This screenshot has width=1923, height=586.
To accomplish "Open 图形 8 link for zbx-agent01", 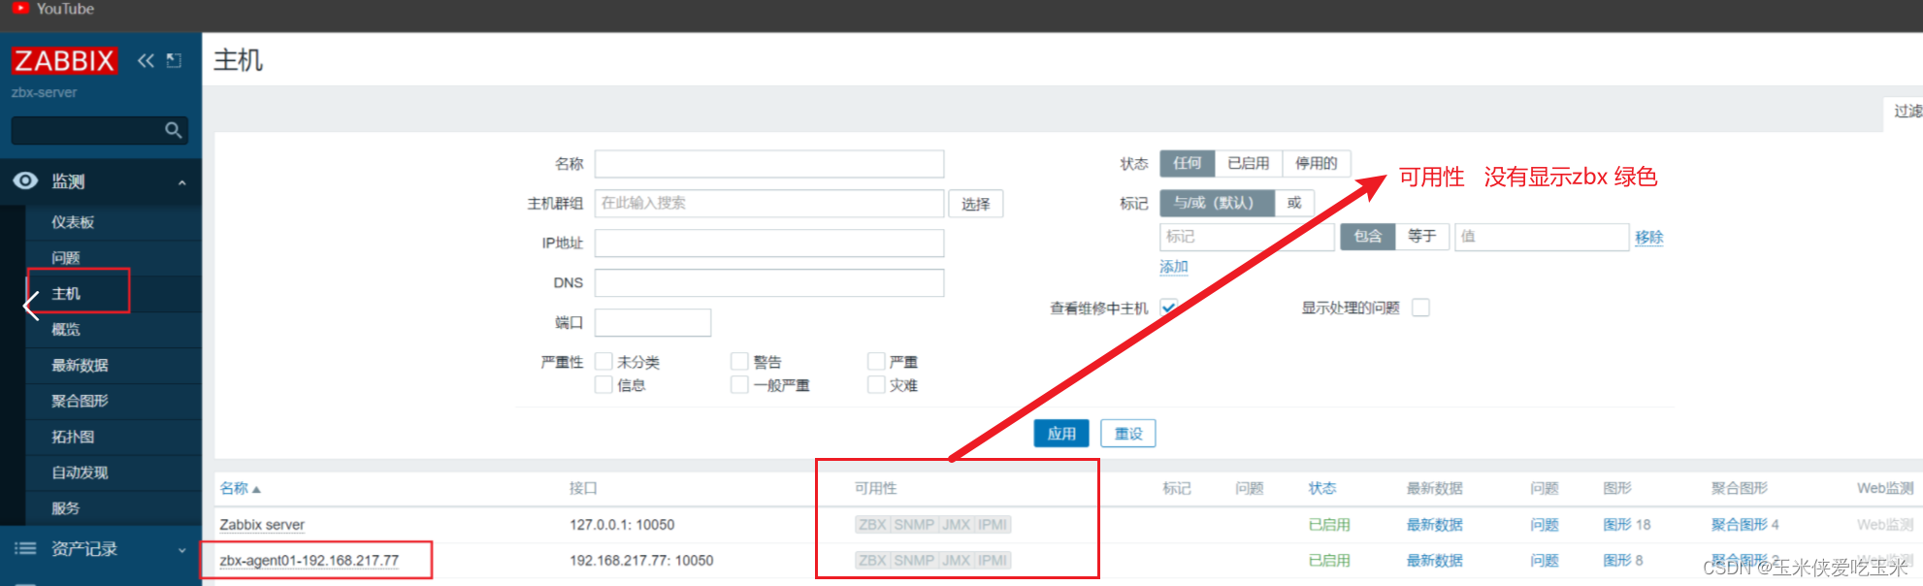I will click(x=1623, y=560).
